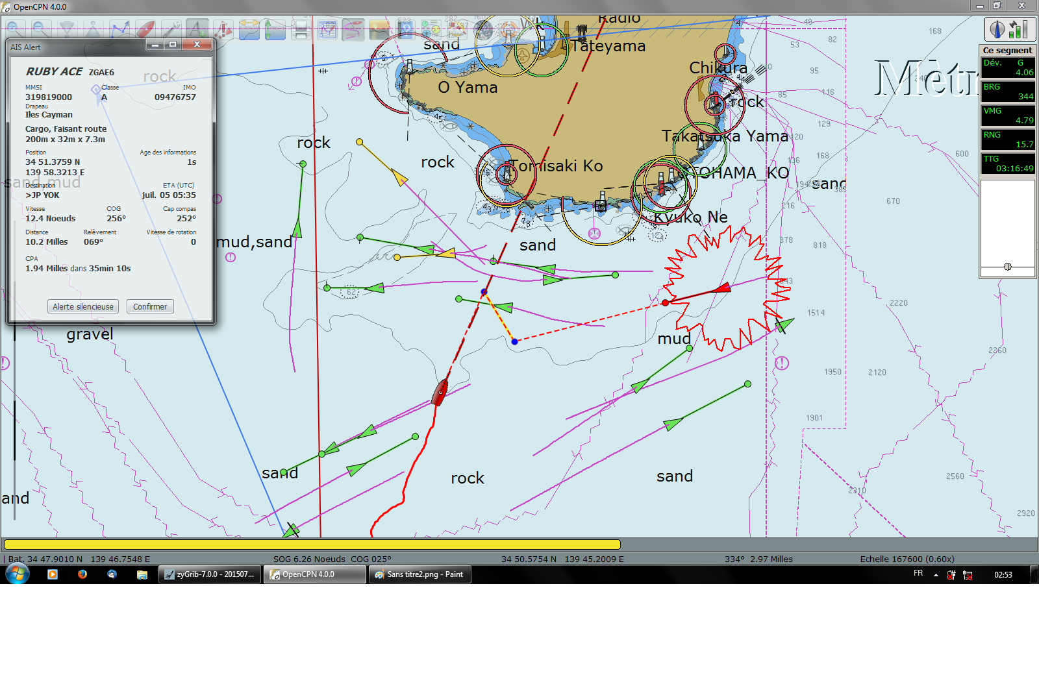Switch to Sans titre2.png - Paint window

pyautogui.click(x=420, y=574)
